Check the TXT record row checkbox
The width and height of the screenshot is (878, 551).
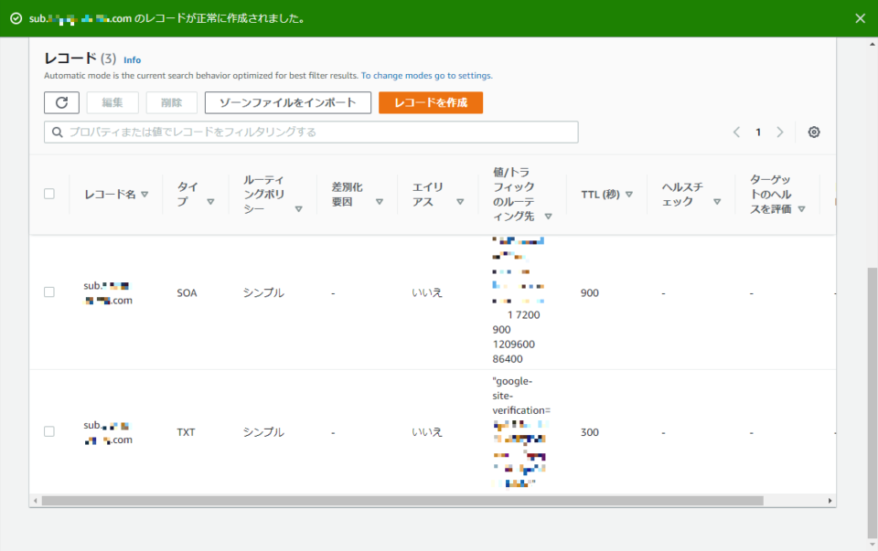tap(49, 431)
